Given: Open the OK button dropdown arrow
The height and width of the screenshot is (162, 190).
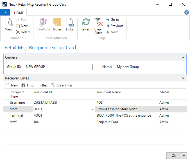Looking at the screenshot, I should tap(184, 156).
